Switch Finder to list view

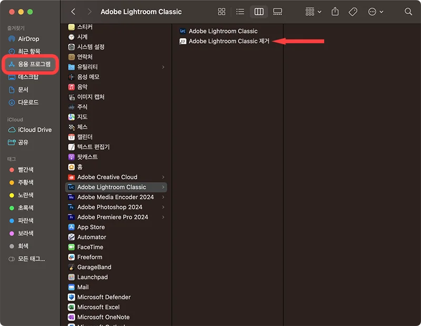(240, 12)
